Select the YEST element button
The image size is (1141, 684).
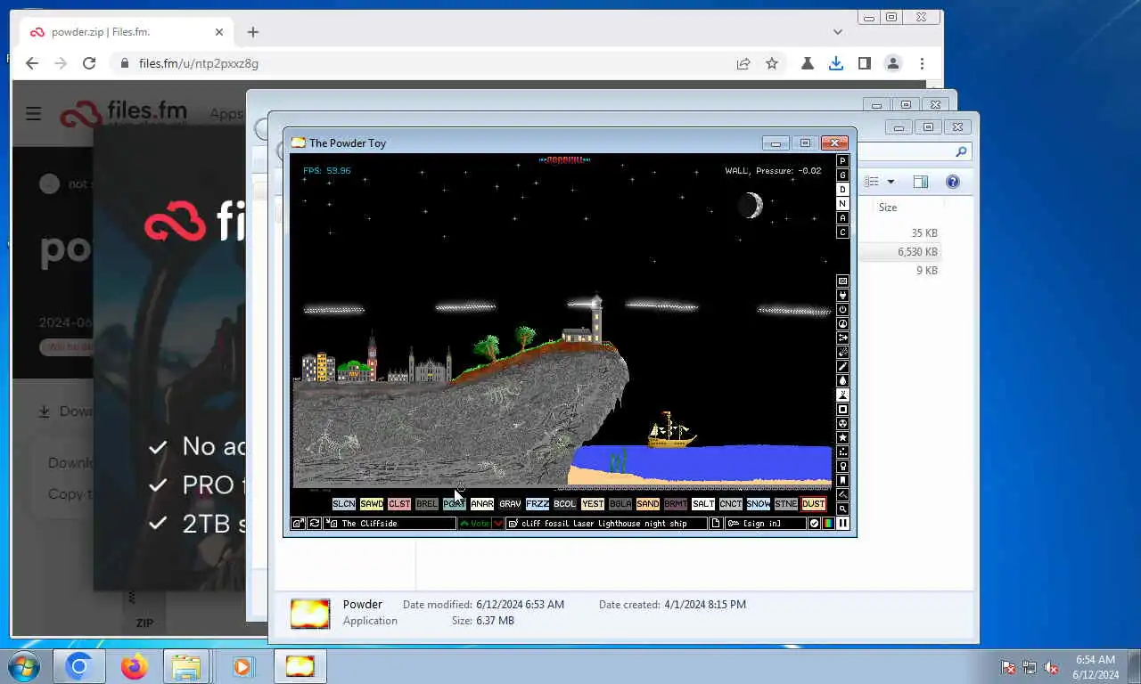tap(593, 504)
